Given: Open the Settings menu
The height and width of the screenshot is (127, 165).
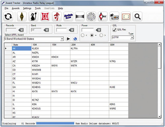Looking at the screenshot, I should pyautogui.click(x=27, y=8).
